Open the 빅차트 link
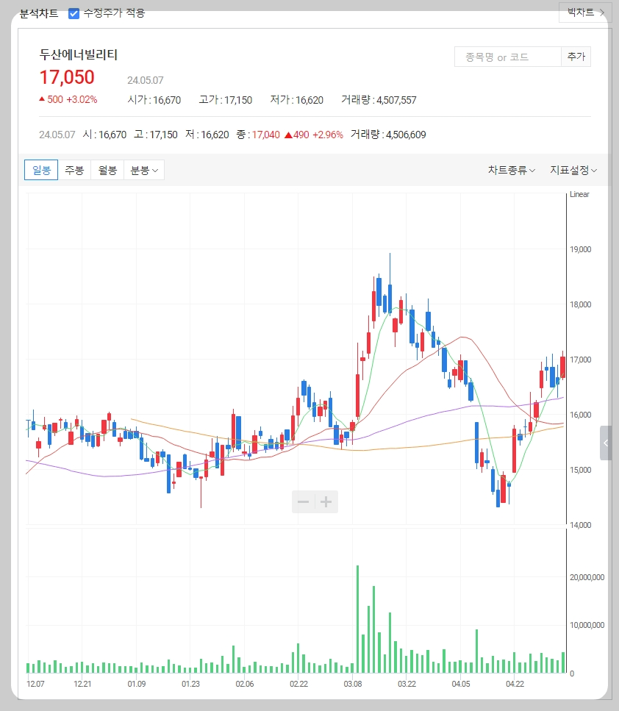619x711 pixels. pos(586,12)
